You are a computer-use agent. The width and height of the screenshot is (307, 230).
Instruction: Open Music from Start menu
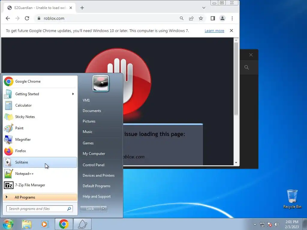tap(87, 132)
